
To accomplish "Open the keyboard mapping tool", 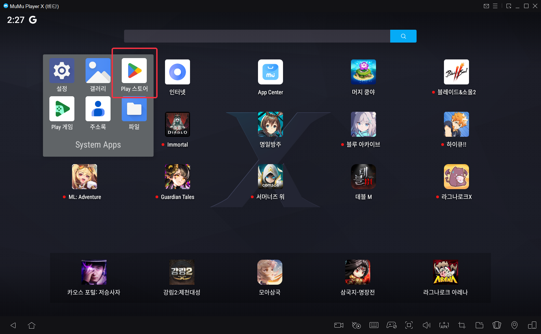I will click(374, 325).
